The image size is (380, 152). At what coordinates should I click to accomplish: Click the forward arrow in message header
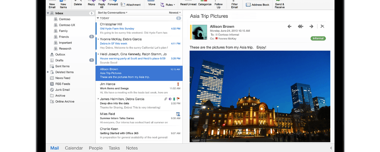pos(311,27)
